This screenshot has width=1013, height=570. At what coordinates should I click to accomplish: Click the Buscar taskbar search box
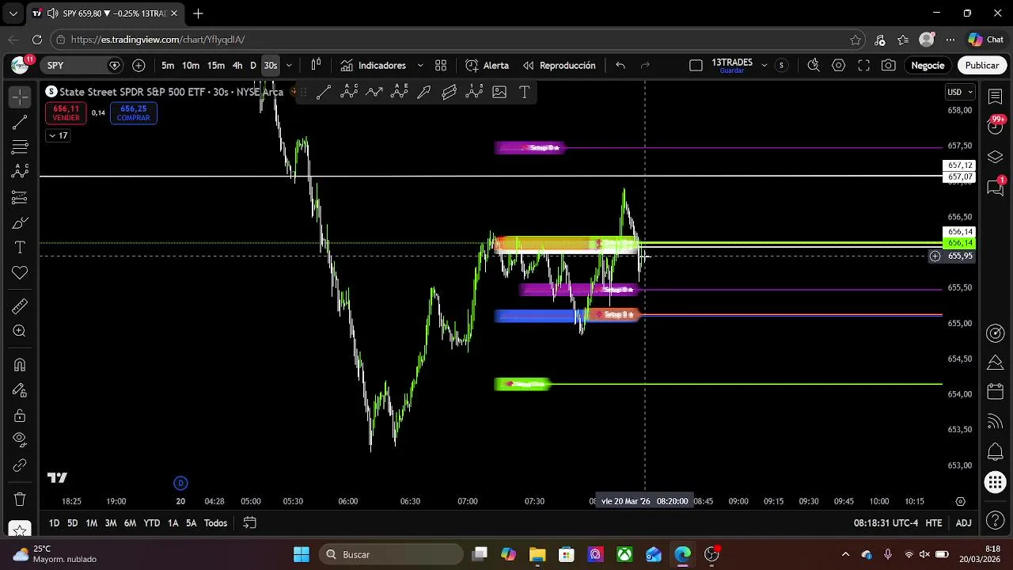click(x=389, y=554)
